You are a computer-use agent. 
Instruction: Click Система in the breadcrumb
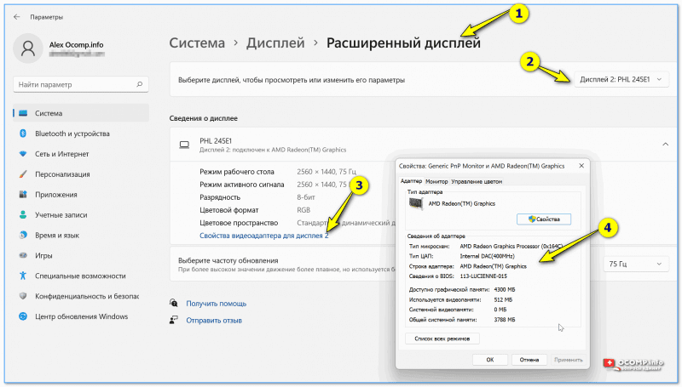click(197, 43)
